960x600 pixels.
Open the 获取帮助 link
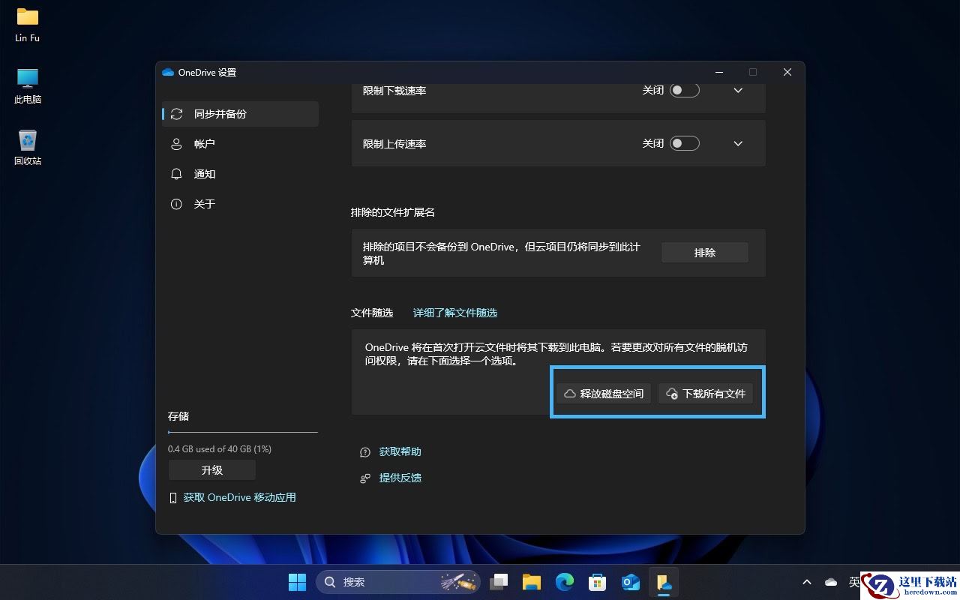point(400,451)
